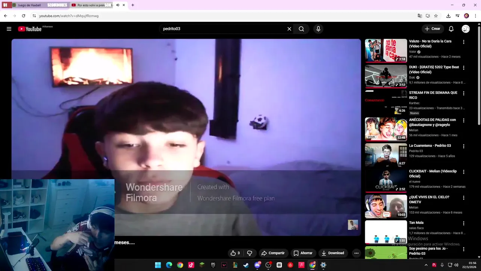Open options for Tan Mala video
Screen dimensions: 481x271
tap(463, 223)
